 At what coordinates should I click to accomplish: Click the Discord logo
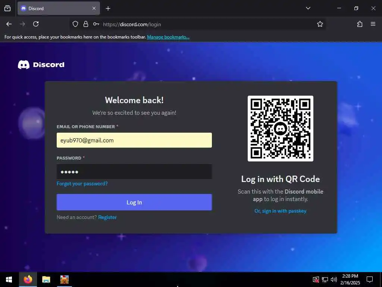(41, 65)
